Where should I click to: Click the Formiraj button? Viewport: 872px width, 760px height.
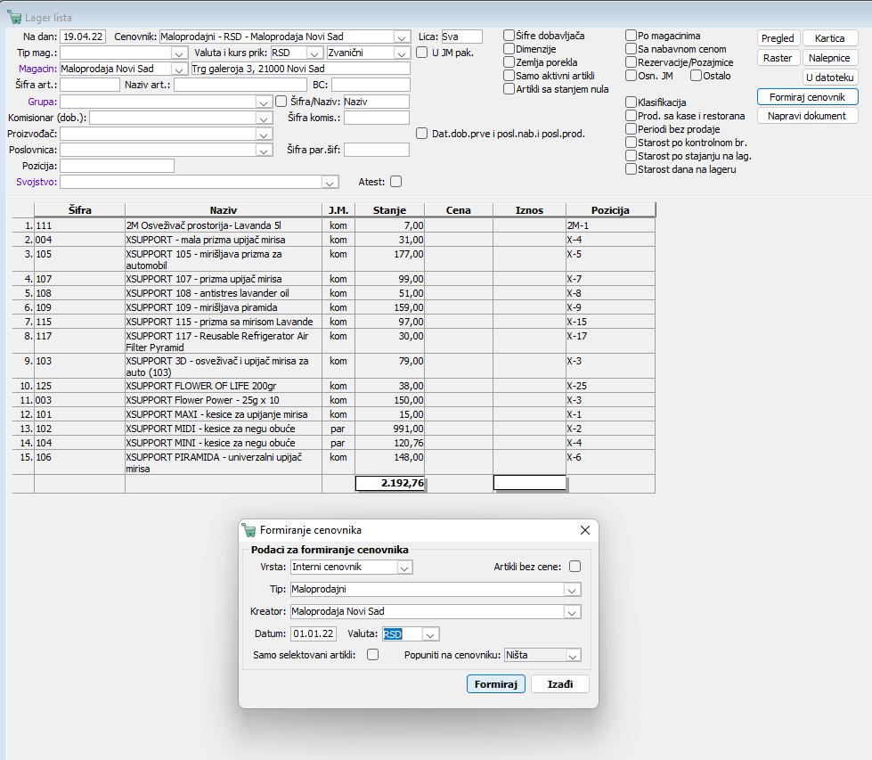pos(496,683)
